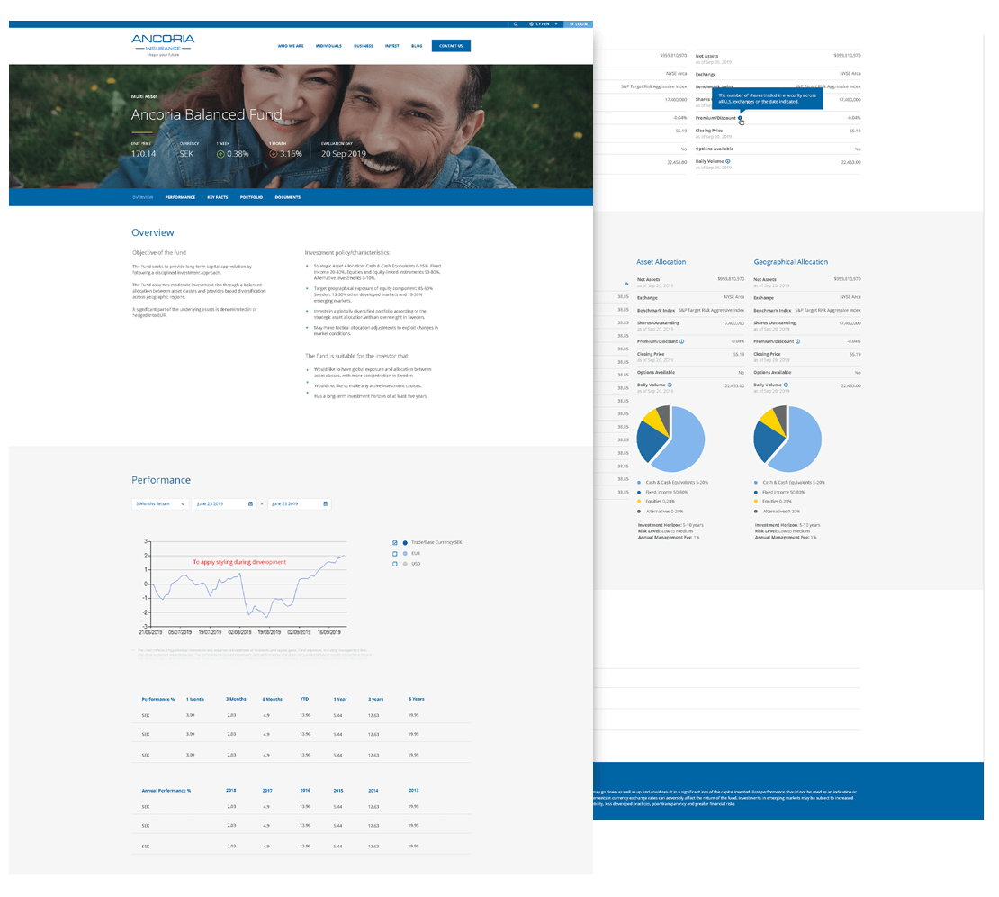Click the Ancoria Insurance logo
999x897 pixels.
click(163, 45)
